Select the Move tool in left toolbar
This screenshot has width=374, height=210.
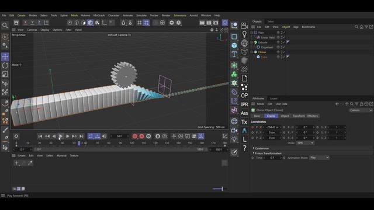click(5, 57)
